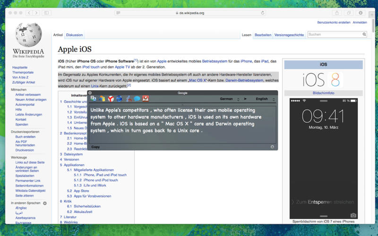Open the iOS lock screen thumbnail
Viewport: 378px width, 236px height.
tap(324, 159)
